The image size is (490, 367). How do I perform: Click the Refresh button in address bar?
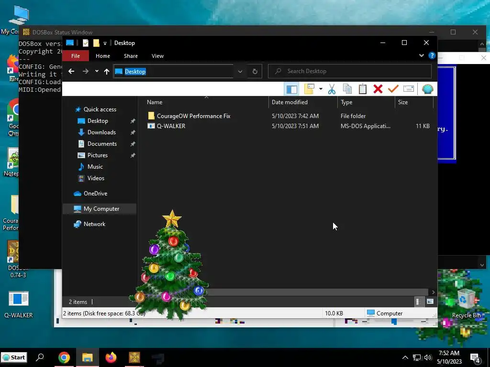(x=255, y=72)
